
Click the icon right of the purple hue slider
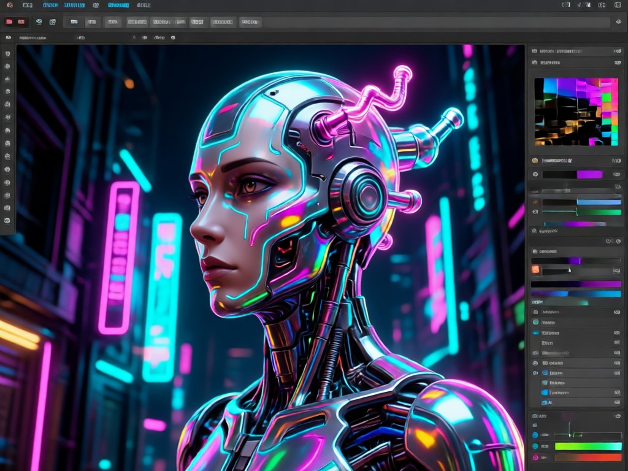[617, 175]
